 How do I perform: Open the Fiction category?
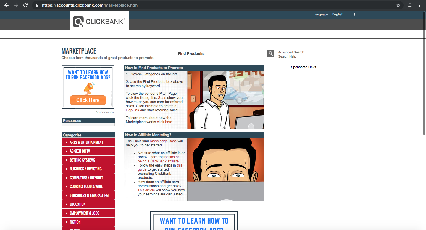coord(88,222)
